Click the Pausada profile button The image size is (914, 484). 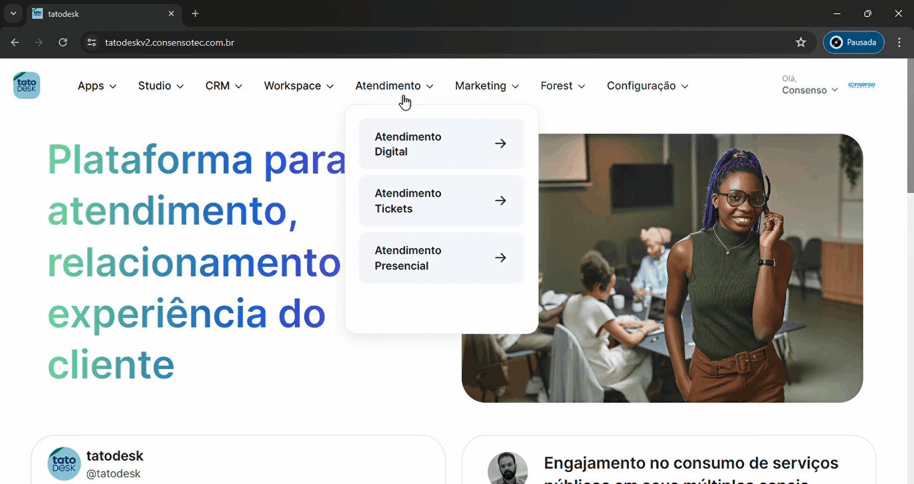[x=854, y=43]
